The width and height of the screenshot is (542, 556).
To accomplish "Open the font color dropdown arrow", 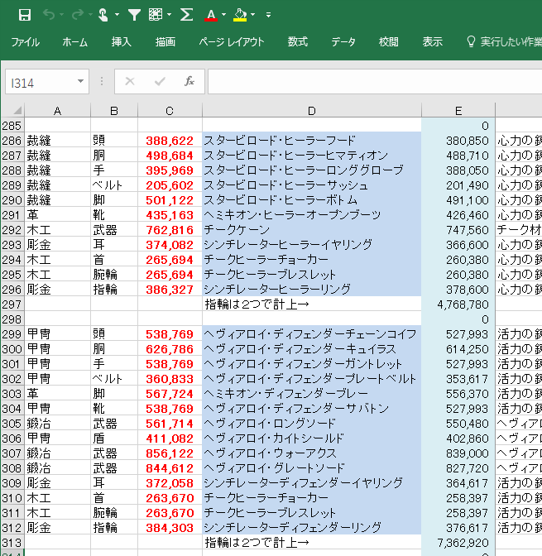I will 226,15.
